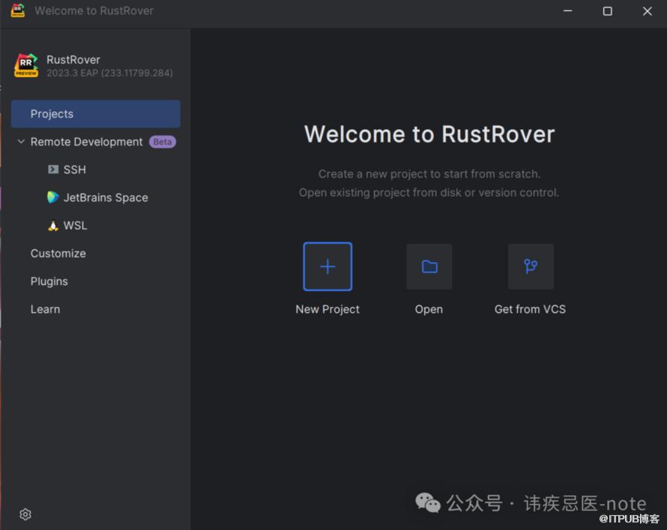Click the Beta badge

coord(163,141)
